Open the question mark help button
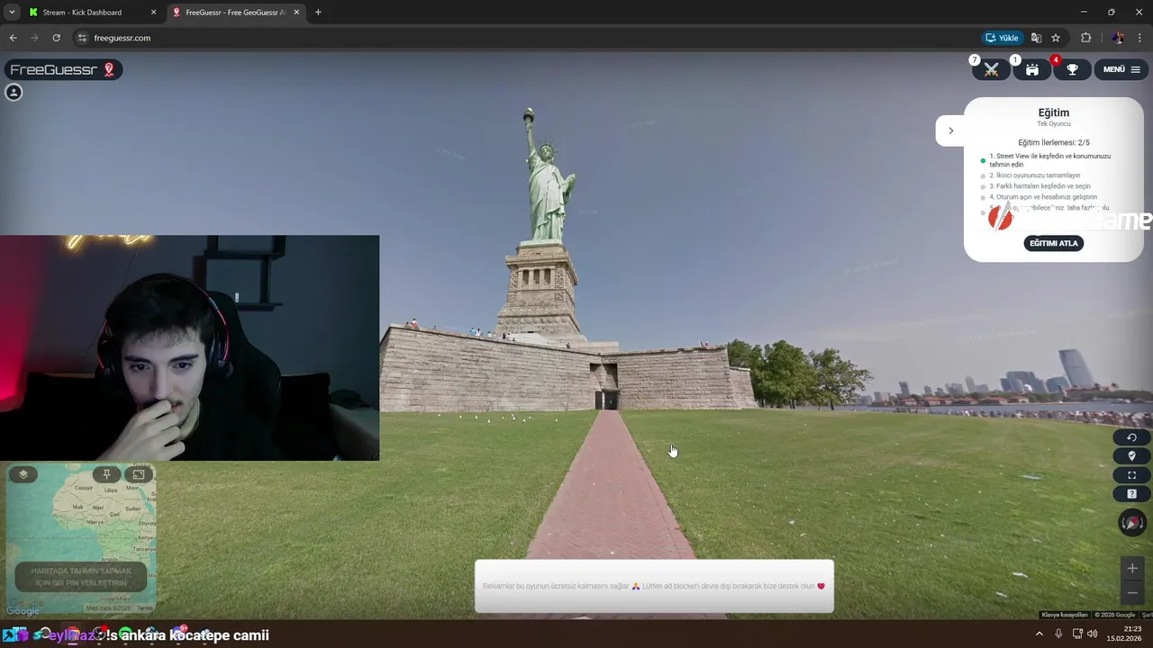 coord(1131,494)
